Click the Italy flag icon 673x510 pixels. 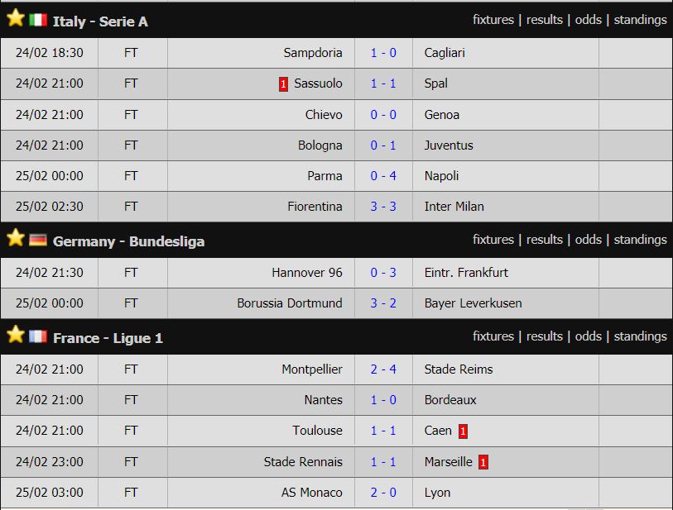pos(38,20)
